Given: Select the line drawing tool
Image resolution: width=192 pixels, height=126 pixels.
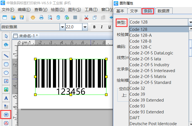Looking at the screenshot, I should 6,56.
